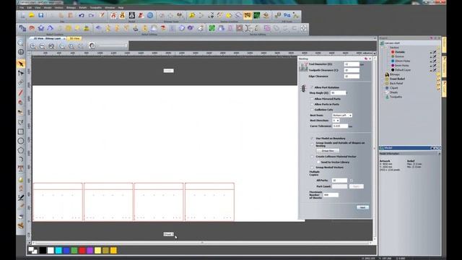Select the arrow Select tool in left toolbar

coord(21,64)
